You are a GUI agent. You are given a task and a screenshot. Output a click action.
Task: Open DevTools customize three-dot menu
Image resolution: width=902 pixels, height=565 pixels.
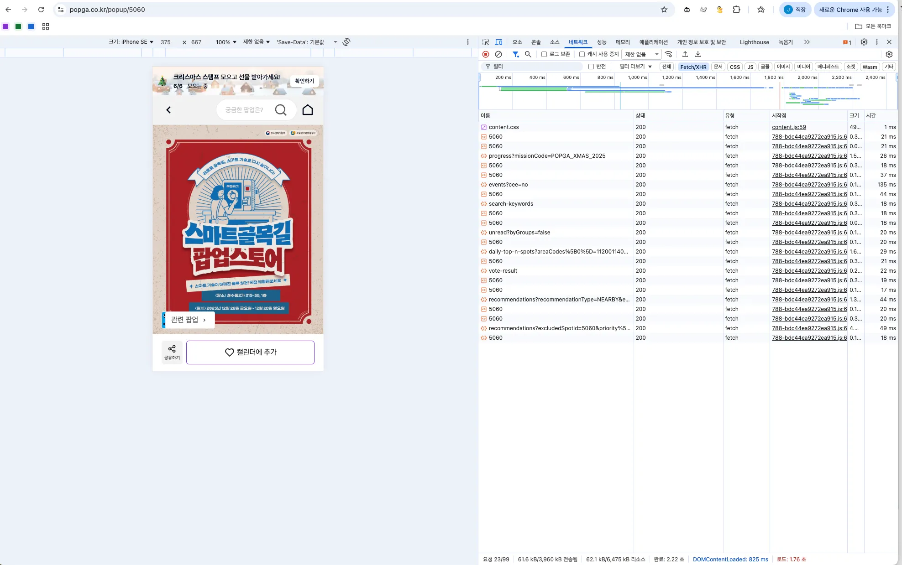[877, 42]
